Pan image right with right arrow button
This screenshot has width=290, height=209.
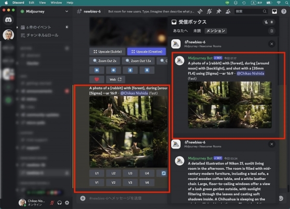pos(114,70)
